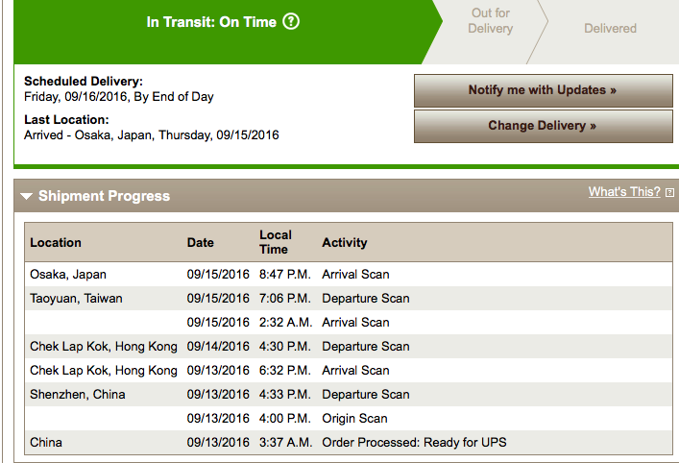This screenshot has width=679, height=463.
Task: Select the Taoyuan, Taiwan Departure Scan row
Action: pyautogui.click(x=349, y=299)
